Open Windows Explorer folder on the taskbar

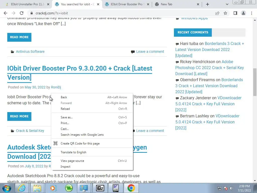[37, 188]
